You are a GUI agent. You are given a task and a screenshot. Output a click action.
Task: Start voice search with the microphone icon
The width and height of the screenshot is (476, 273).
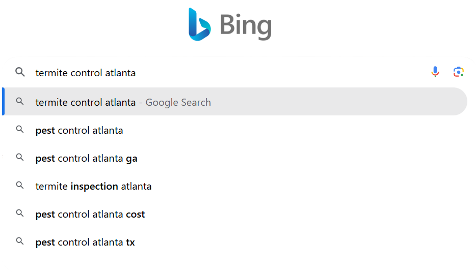(435, 72)
